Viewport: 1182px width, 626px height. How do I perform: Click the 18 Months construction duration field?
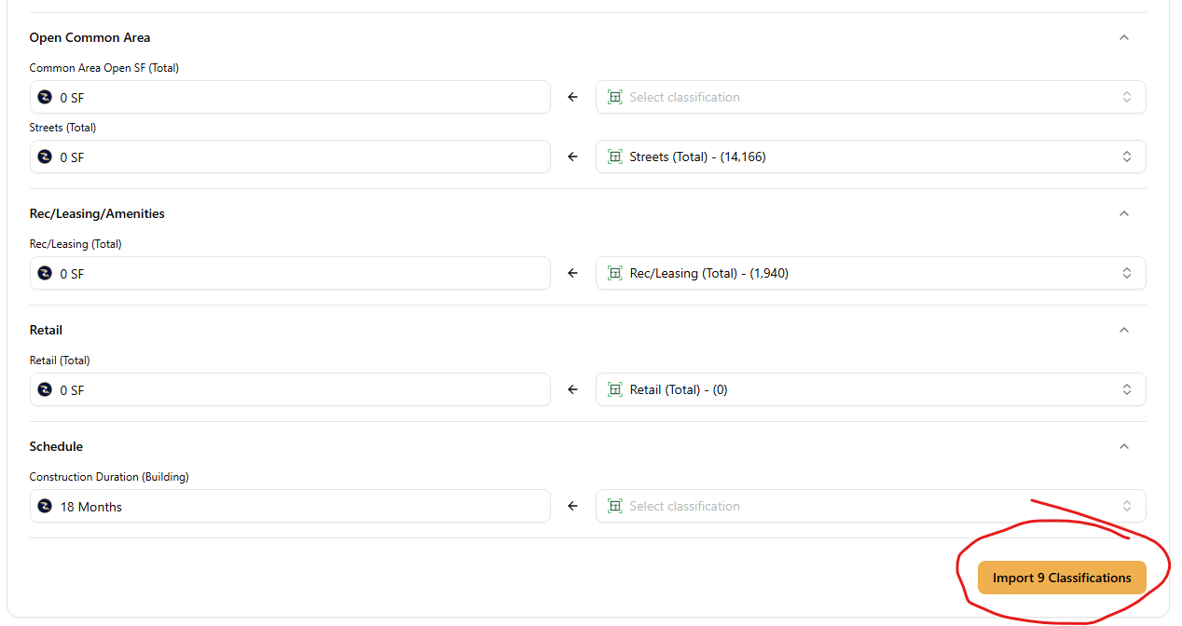coord(289,507)
